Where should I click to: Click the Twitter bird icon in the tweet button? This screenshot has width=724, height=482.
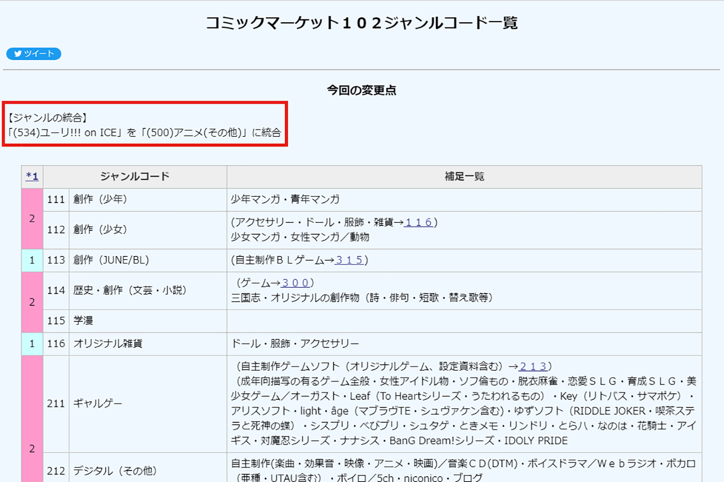click(17, 54)
